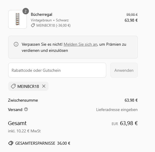Open the Bücherregal product thumbnail

(18, 19)
